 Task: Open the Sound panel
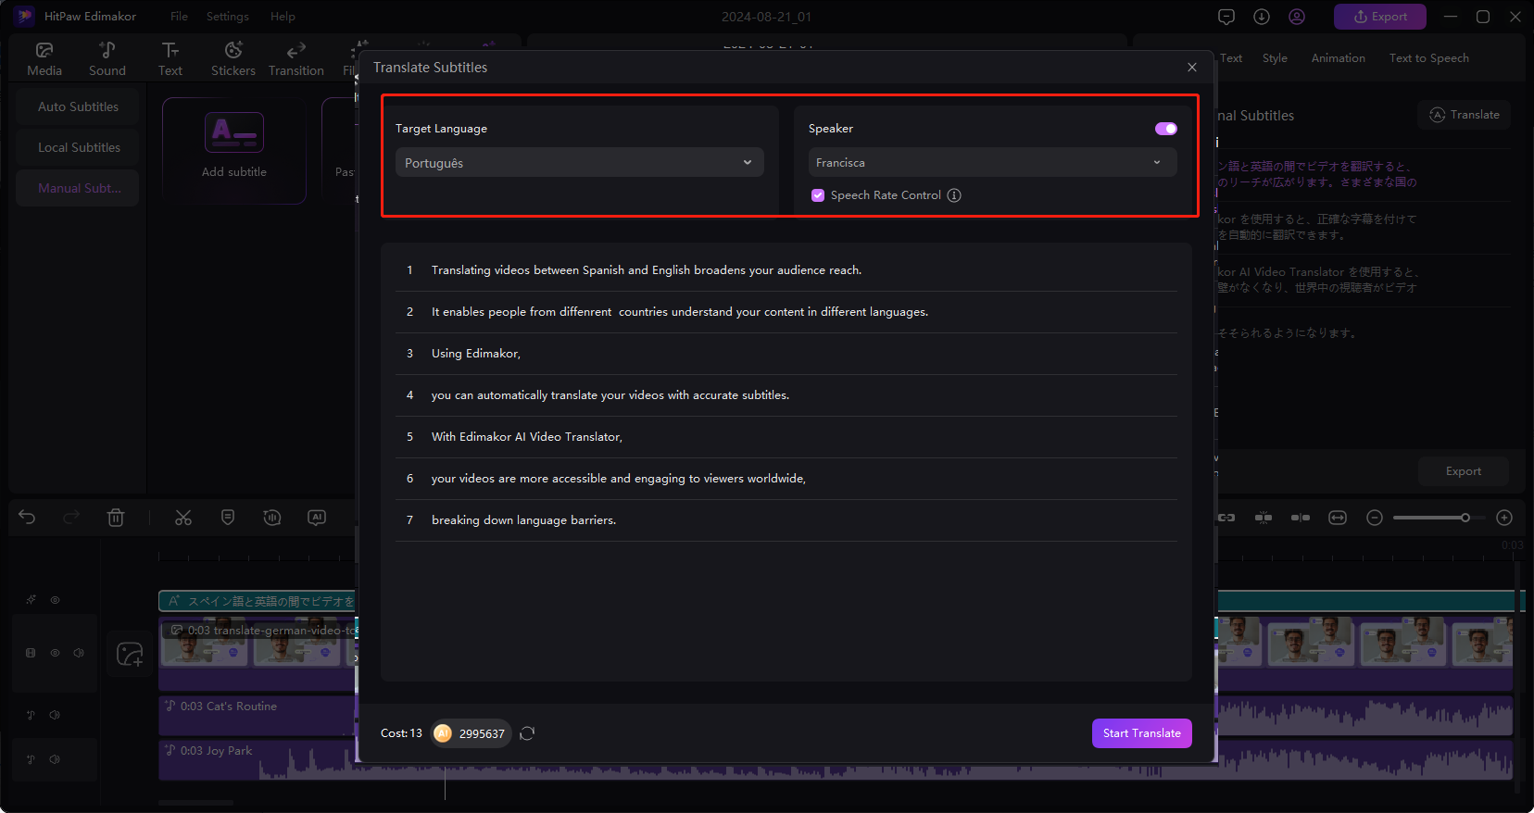pos(107,59)
